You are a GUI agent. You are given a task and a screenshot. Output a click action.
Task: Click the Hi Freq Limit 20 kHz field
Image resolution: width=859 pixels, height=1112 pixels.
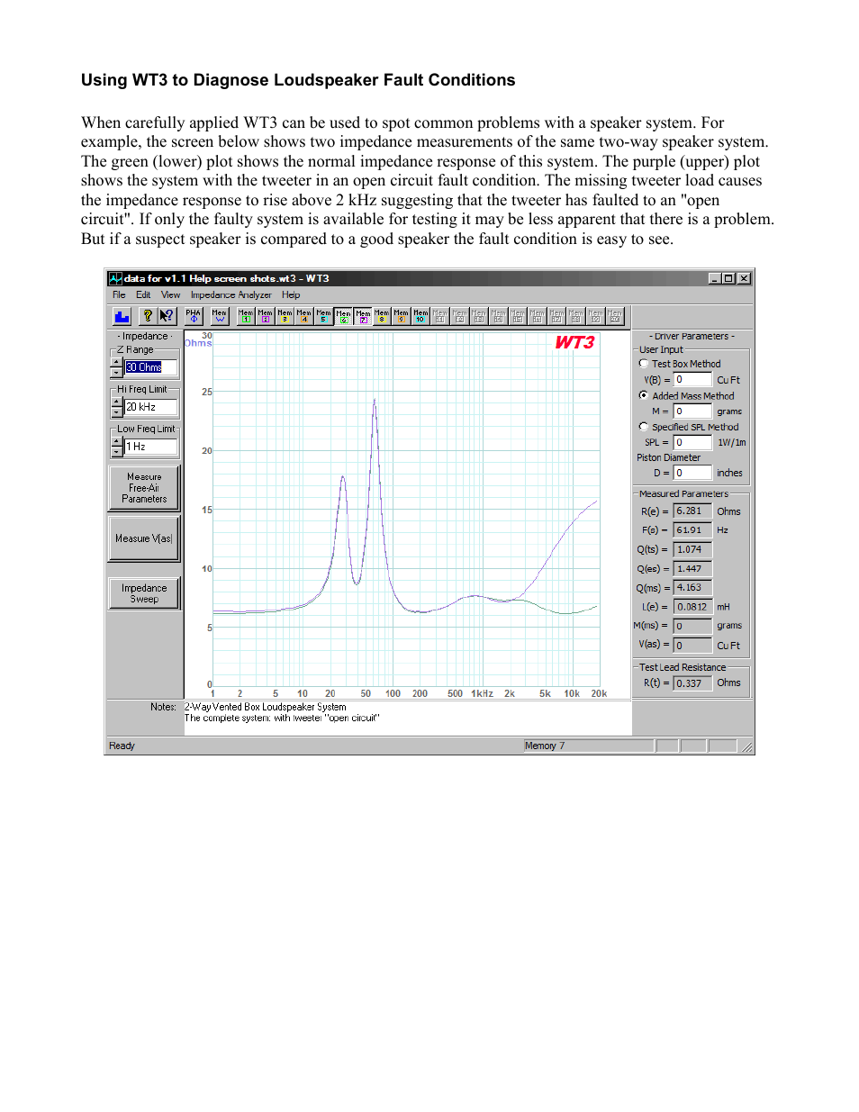[150, 407]
